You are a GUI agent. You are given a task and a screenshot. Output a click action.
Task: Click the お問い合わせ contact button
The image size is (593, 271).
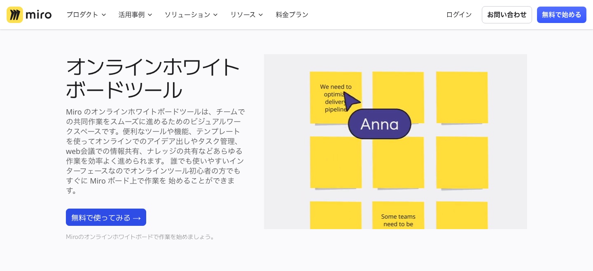tap(507, 15)
